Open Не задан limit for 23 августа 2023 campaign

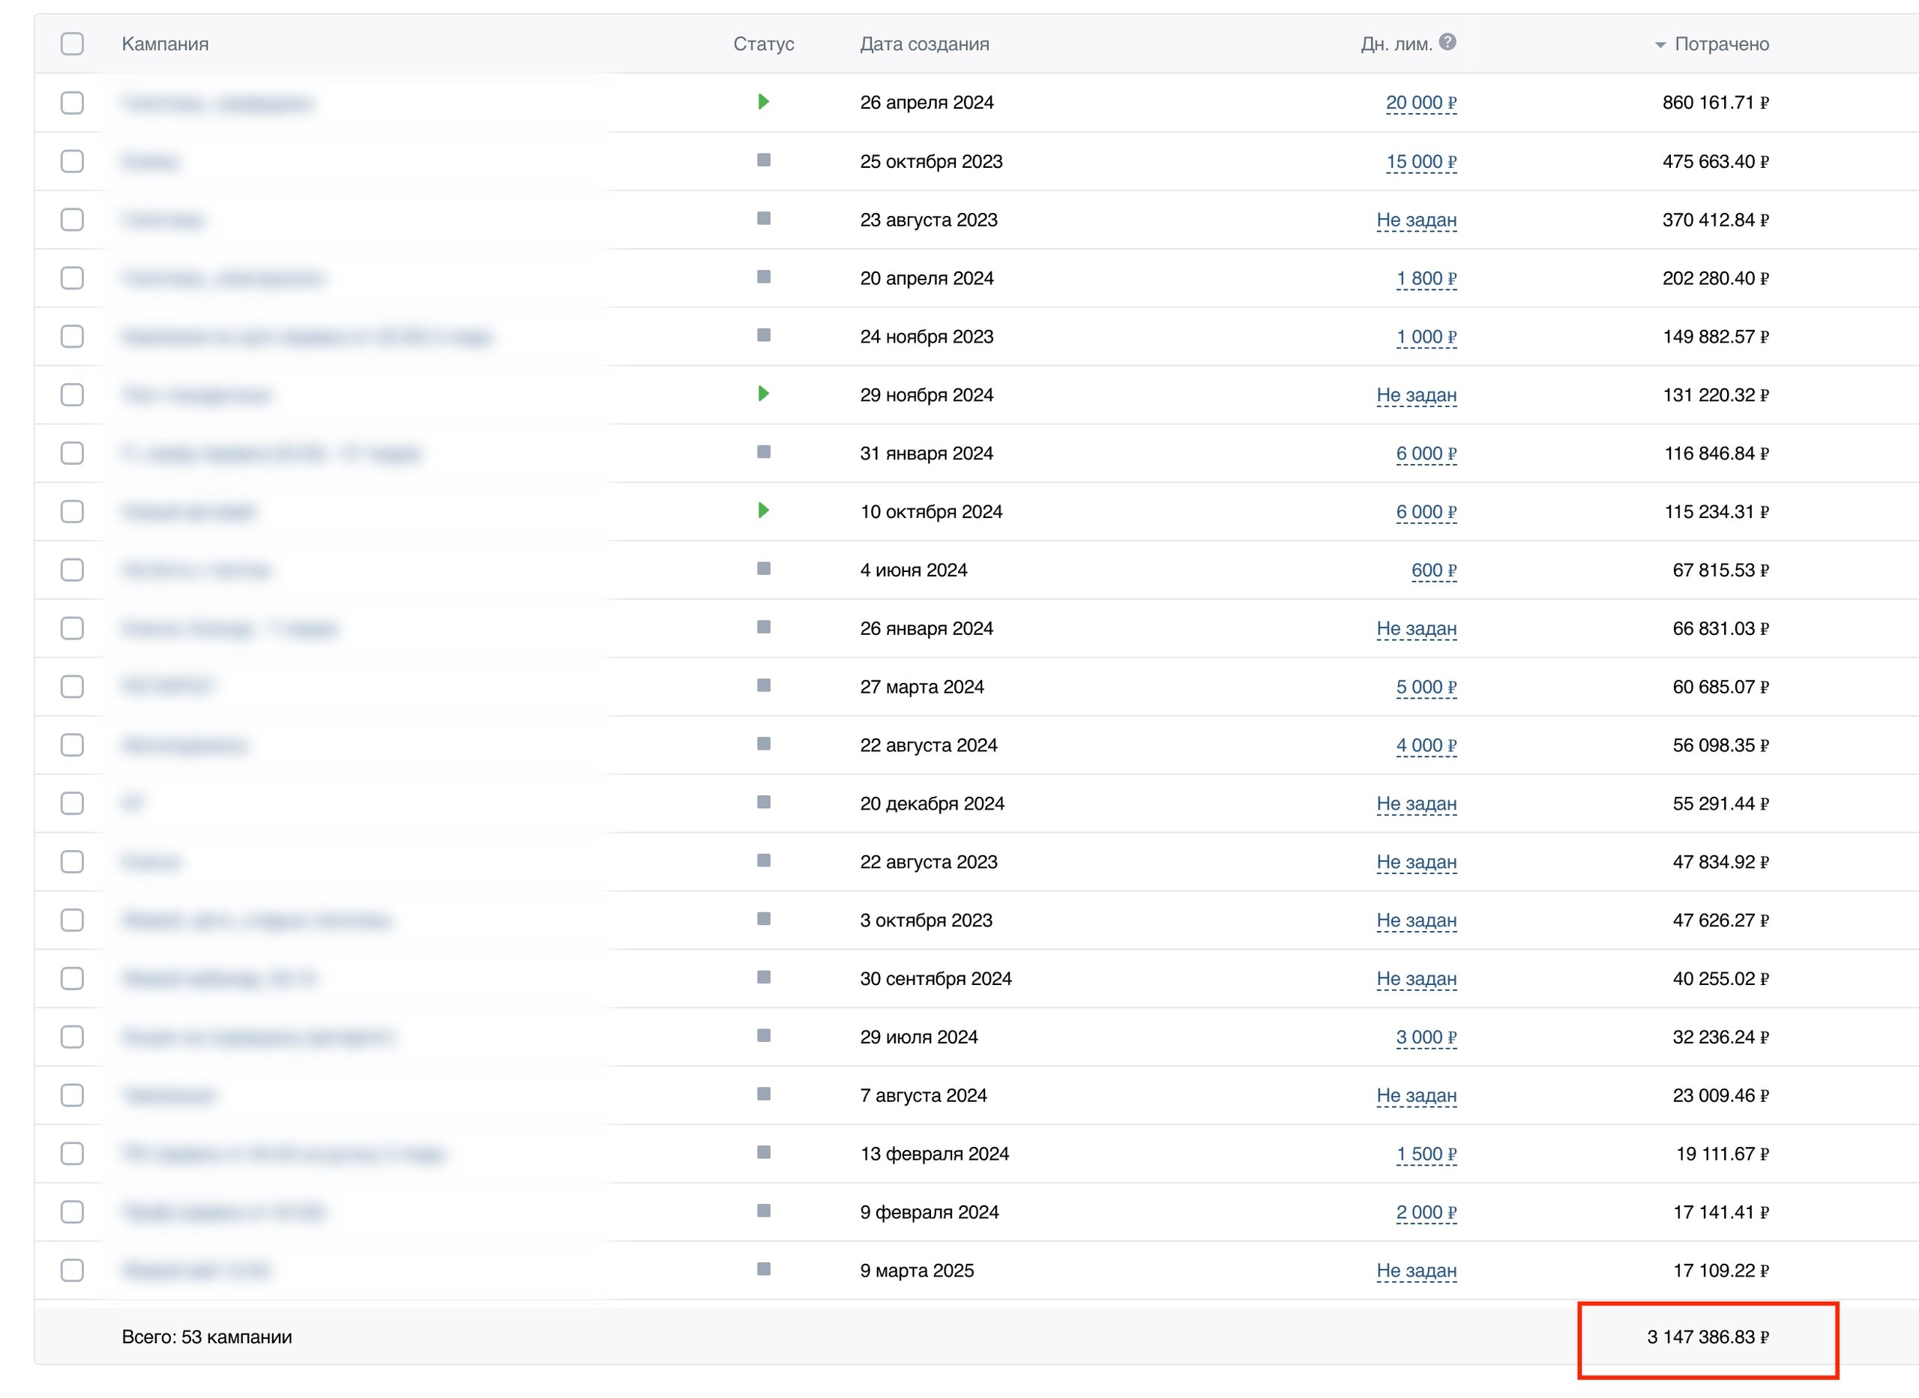click(x=1415, y=220)
